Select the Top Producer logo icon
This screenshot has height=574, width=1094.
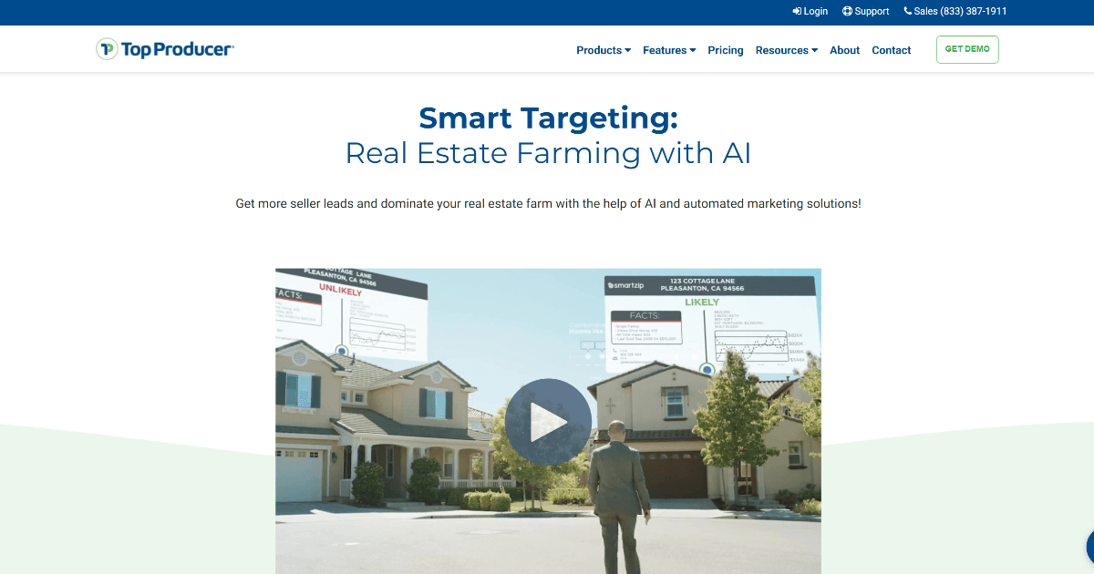coord(105,48)
